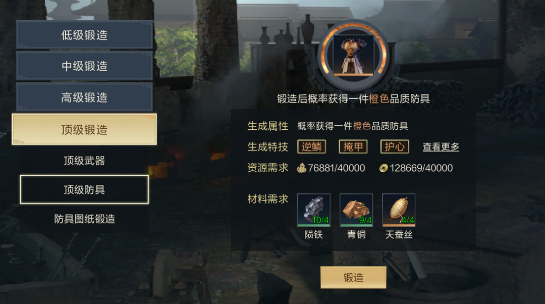Click the 10/4 count on 陨铁
This screenshot has width=545, height=304.
(320, 220)
